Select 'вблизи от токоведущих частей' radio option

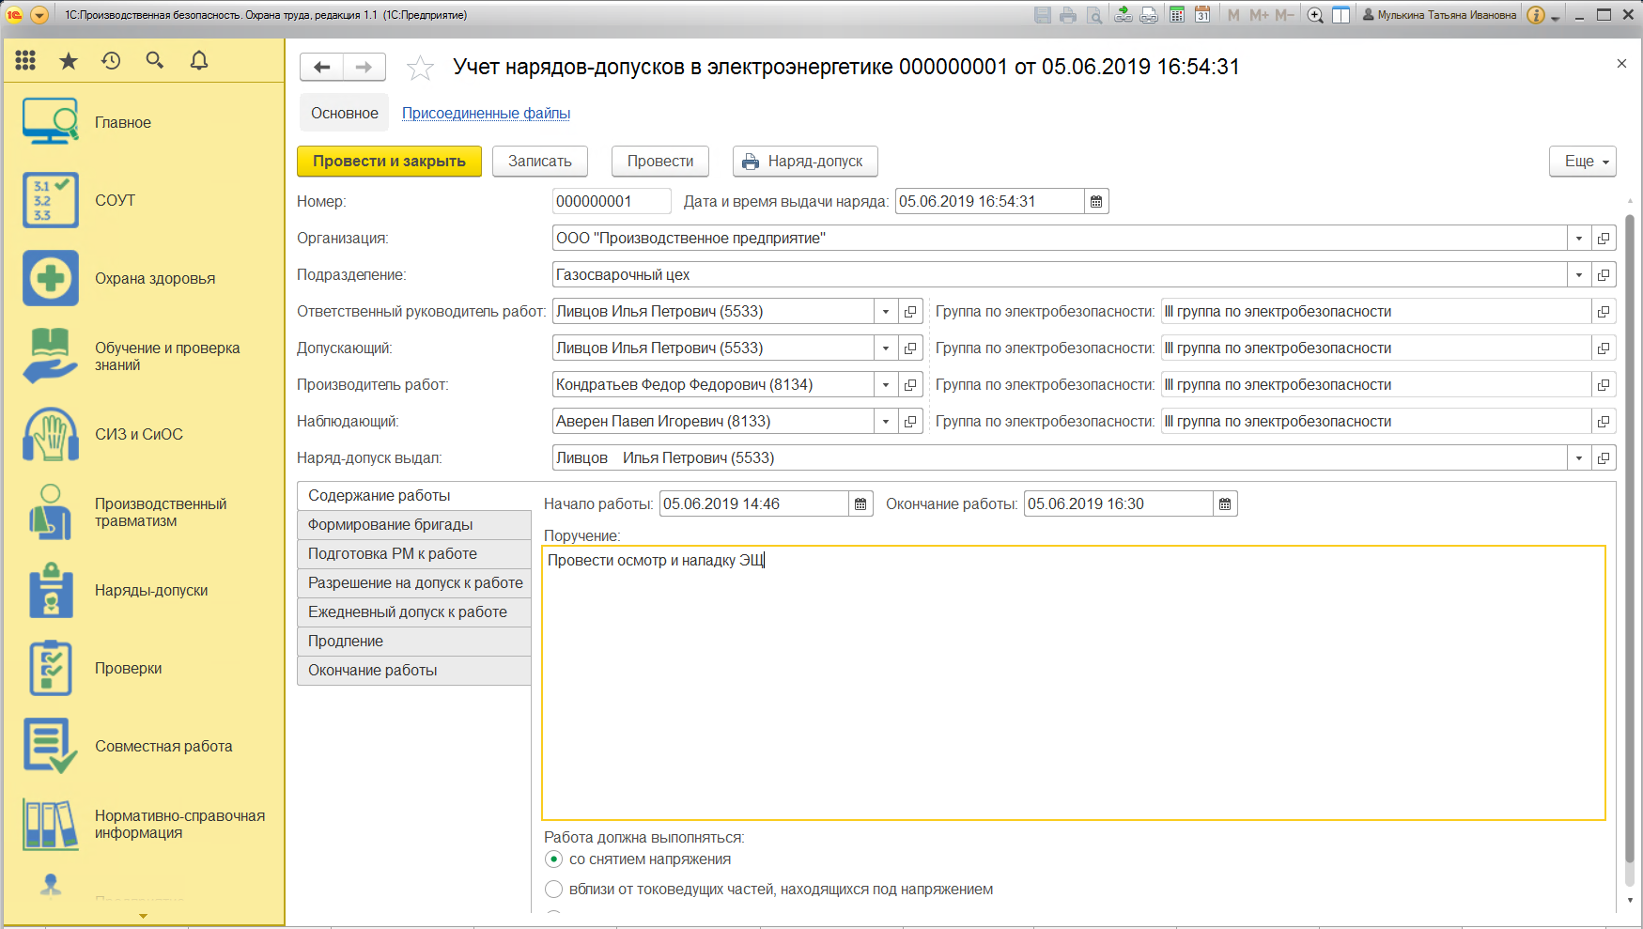(x=554, y=890)
